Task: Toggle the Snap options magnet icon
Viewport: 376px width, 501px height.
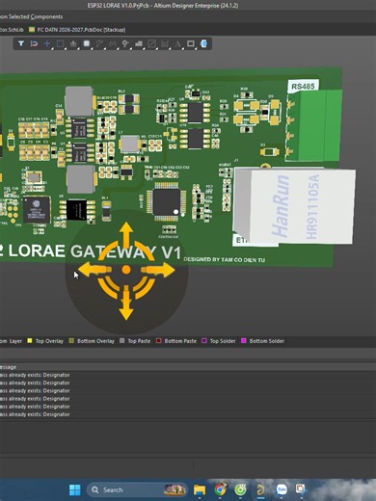Action: tap(34, 43)
